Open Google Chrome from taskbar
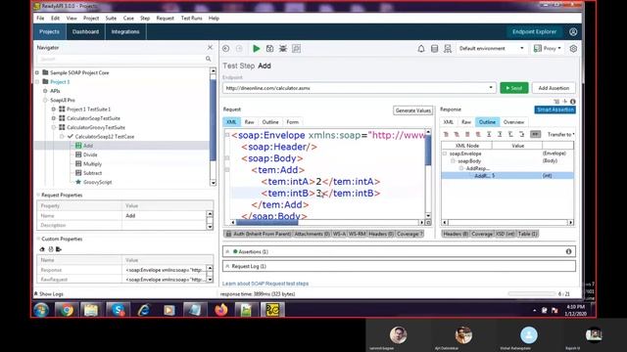Screen dimensions: 627x352 pyautogui.click(x=68, y=310)
